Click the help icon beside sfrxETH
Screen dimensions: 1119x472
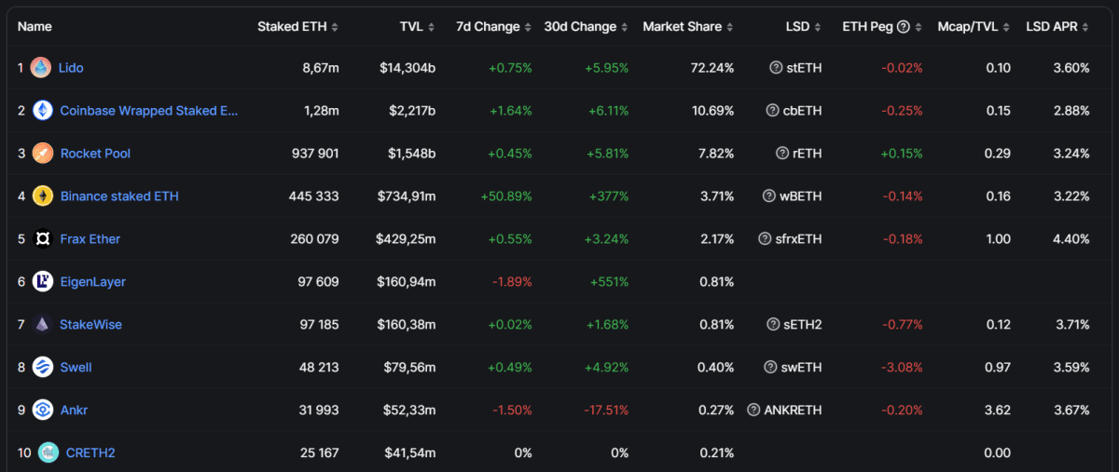coord(765,239)
